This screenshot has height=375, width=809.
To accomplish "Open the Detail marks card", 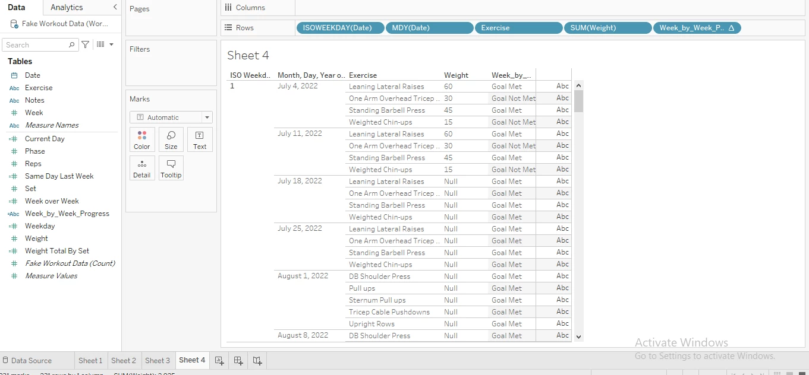I will 141,168.
